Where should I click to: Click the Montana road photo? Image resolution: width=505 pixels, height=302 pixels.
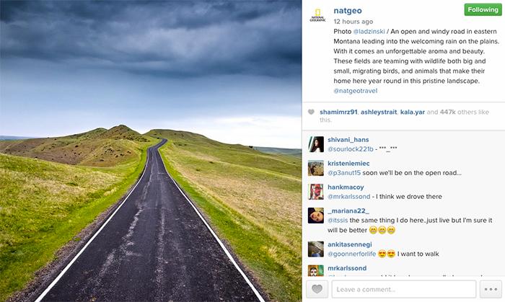[x=151, y=151]
